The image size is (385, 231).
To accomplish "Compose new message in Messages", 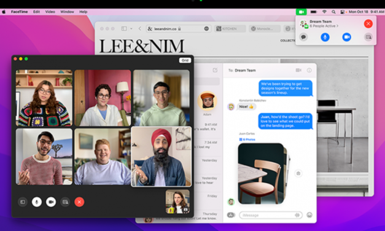I will (215, 70).
